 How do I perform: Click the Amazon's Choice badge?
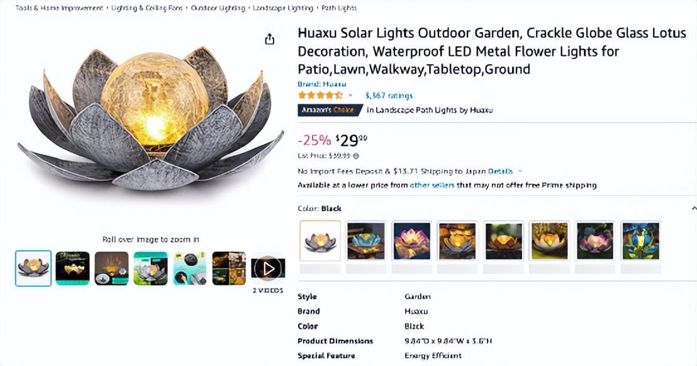pos(330,110)
